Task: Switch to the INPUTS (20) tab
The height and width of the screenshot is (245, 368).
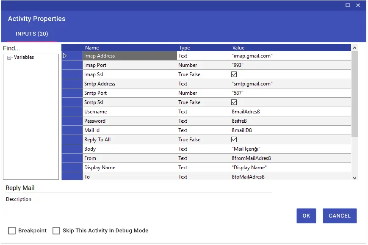Action: click(x=32, y=34)
